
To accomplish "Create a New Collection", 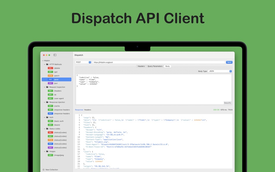I will click(50, 170).
